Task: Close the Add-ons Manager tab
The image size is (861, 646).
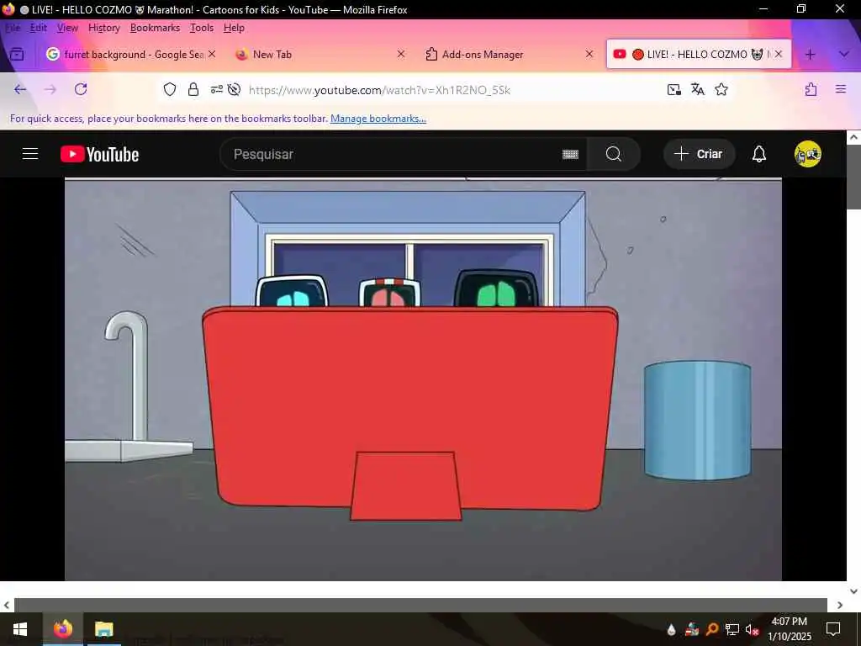Action: (589, 54)
